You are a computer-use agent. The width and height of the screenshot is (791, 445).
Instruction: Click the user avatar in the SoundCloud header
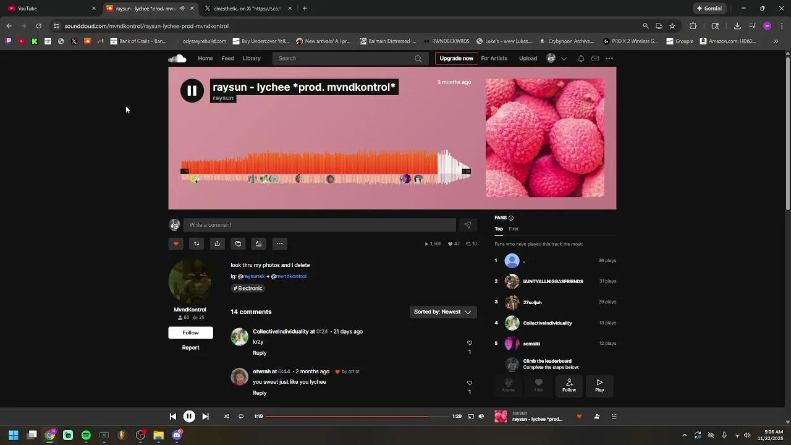click(551, 58)
